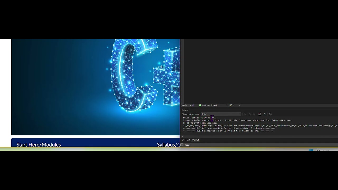338x190 pixels.
Task: Click the introLoops.vcxproj output path line
Action: pos(260,126)
